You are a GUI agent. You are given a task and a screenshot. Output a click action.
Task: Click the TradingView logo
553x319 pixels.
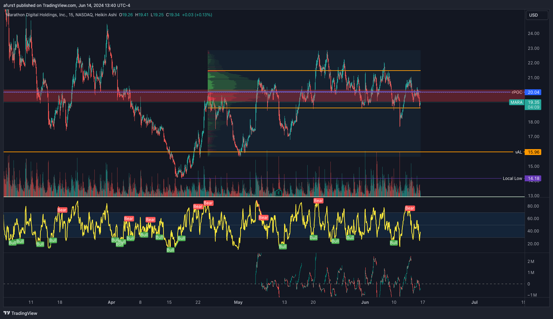[x=20, y=313]
